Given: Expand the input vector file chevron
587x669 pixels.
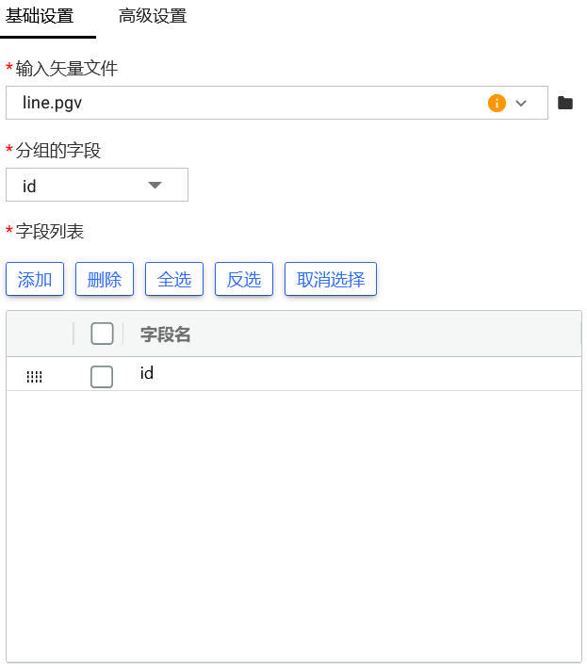Looking at the screenshot, I should [x=521, y=103].
